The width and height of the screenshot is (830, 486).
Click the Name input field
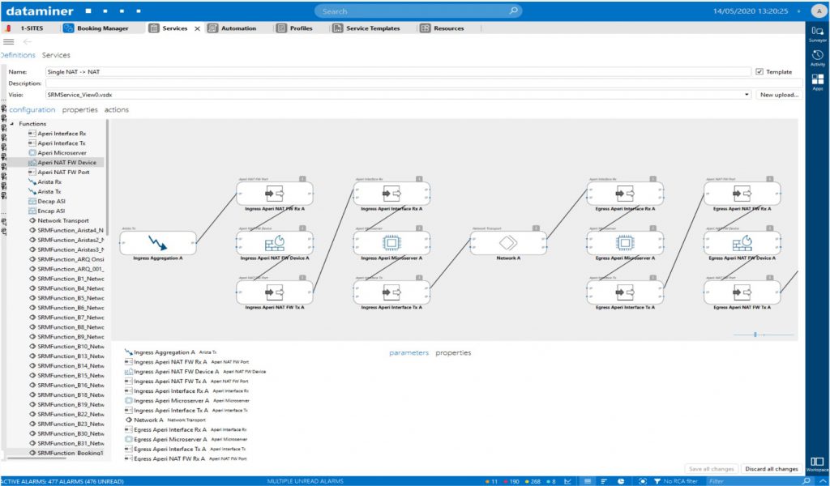pos(398,72)
